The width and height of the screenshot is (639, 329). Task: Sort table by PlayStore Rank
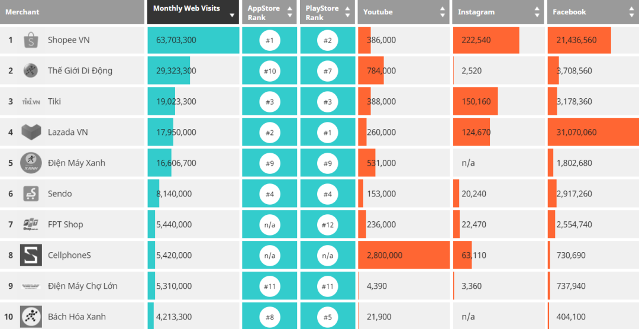tap(327, 12)
